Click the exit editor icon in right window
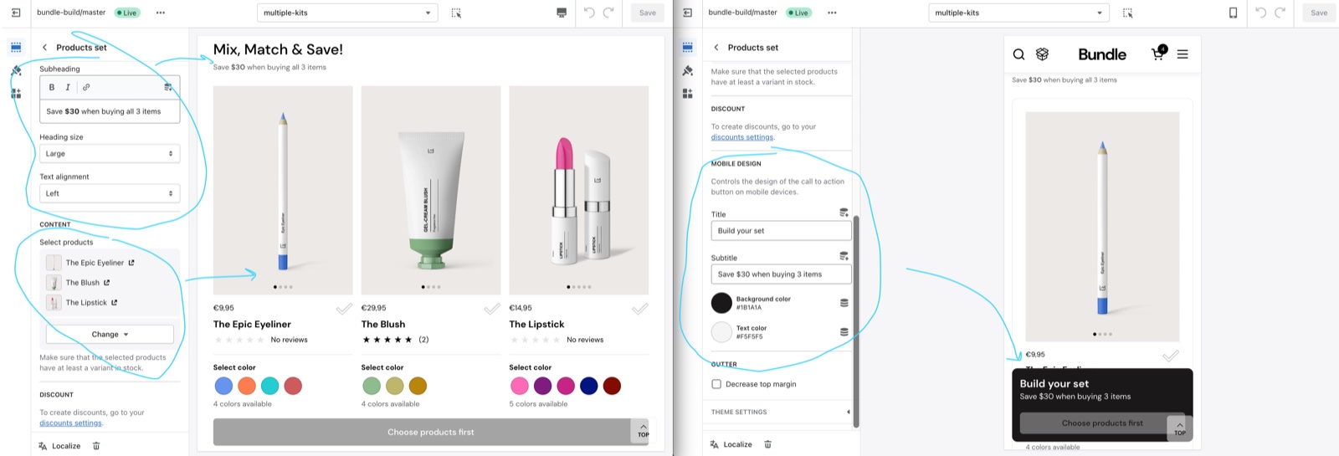The width and height of the screenshot is (1339, 456). pyautogui.click(x=687, y=13)
